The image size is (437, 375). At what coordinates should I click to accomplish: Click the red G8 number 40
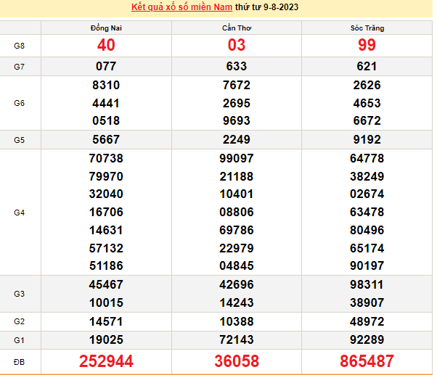pos(106,45)
